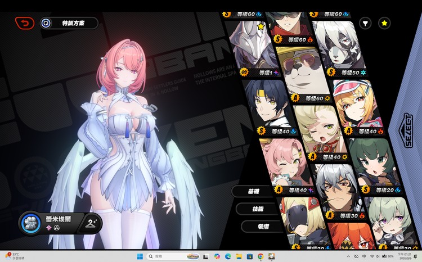Select the white wolf eyepatch agent at 等級50
Screen dimensions: 422x262
pyautogui.click(x=339, y=47)
